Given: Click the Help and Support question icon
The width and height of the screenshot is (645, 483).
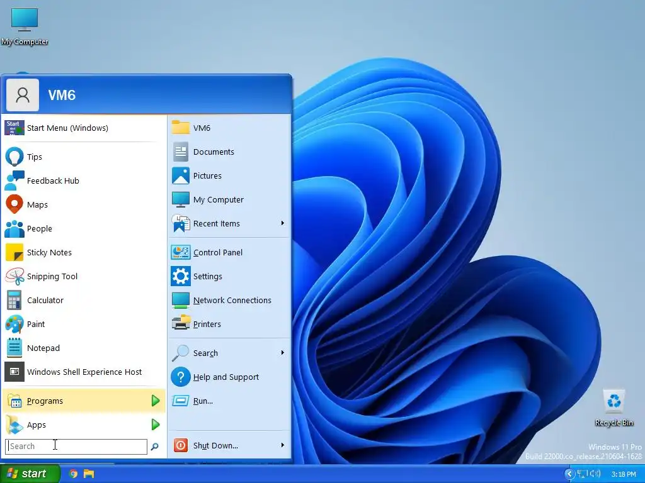Looking at the screenshot, I should tap(181, 377).
